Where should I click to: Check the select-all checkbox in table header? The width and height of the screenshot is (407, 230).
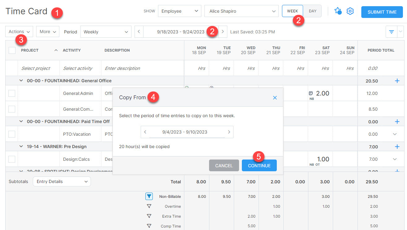(x=11, y=50)
